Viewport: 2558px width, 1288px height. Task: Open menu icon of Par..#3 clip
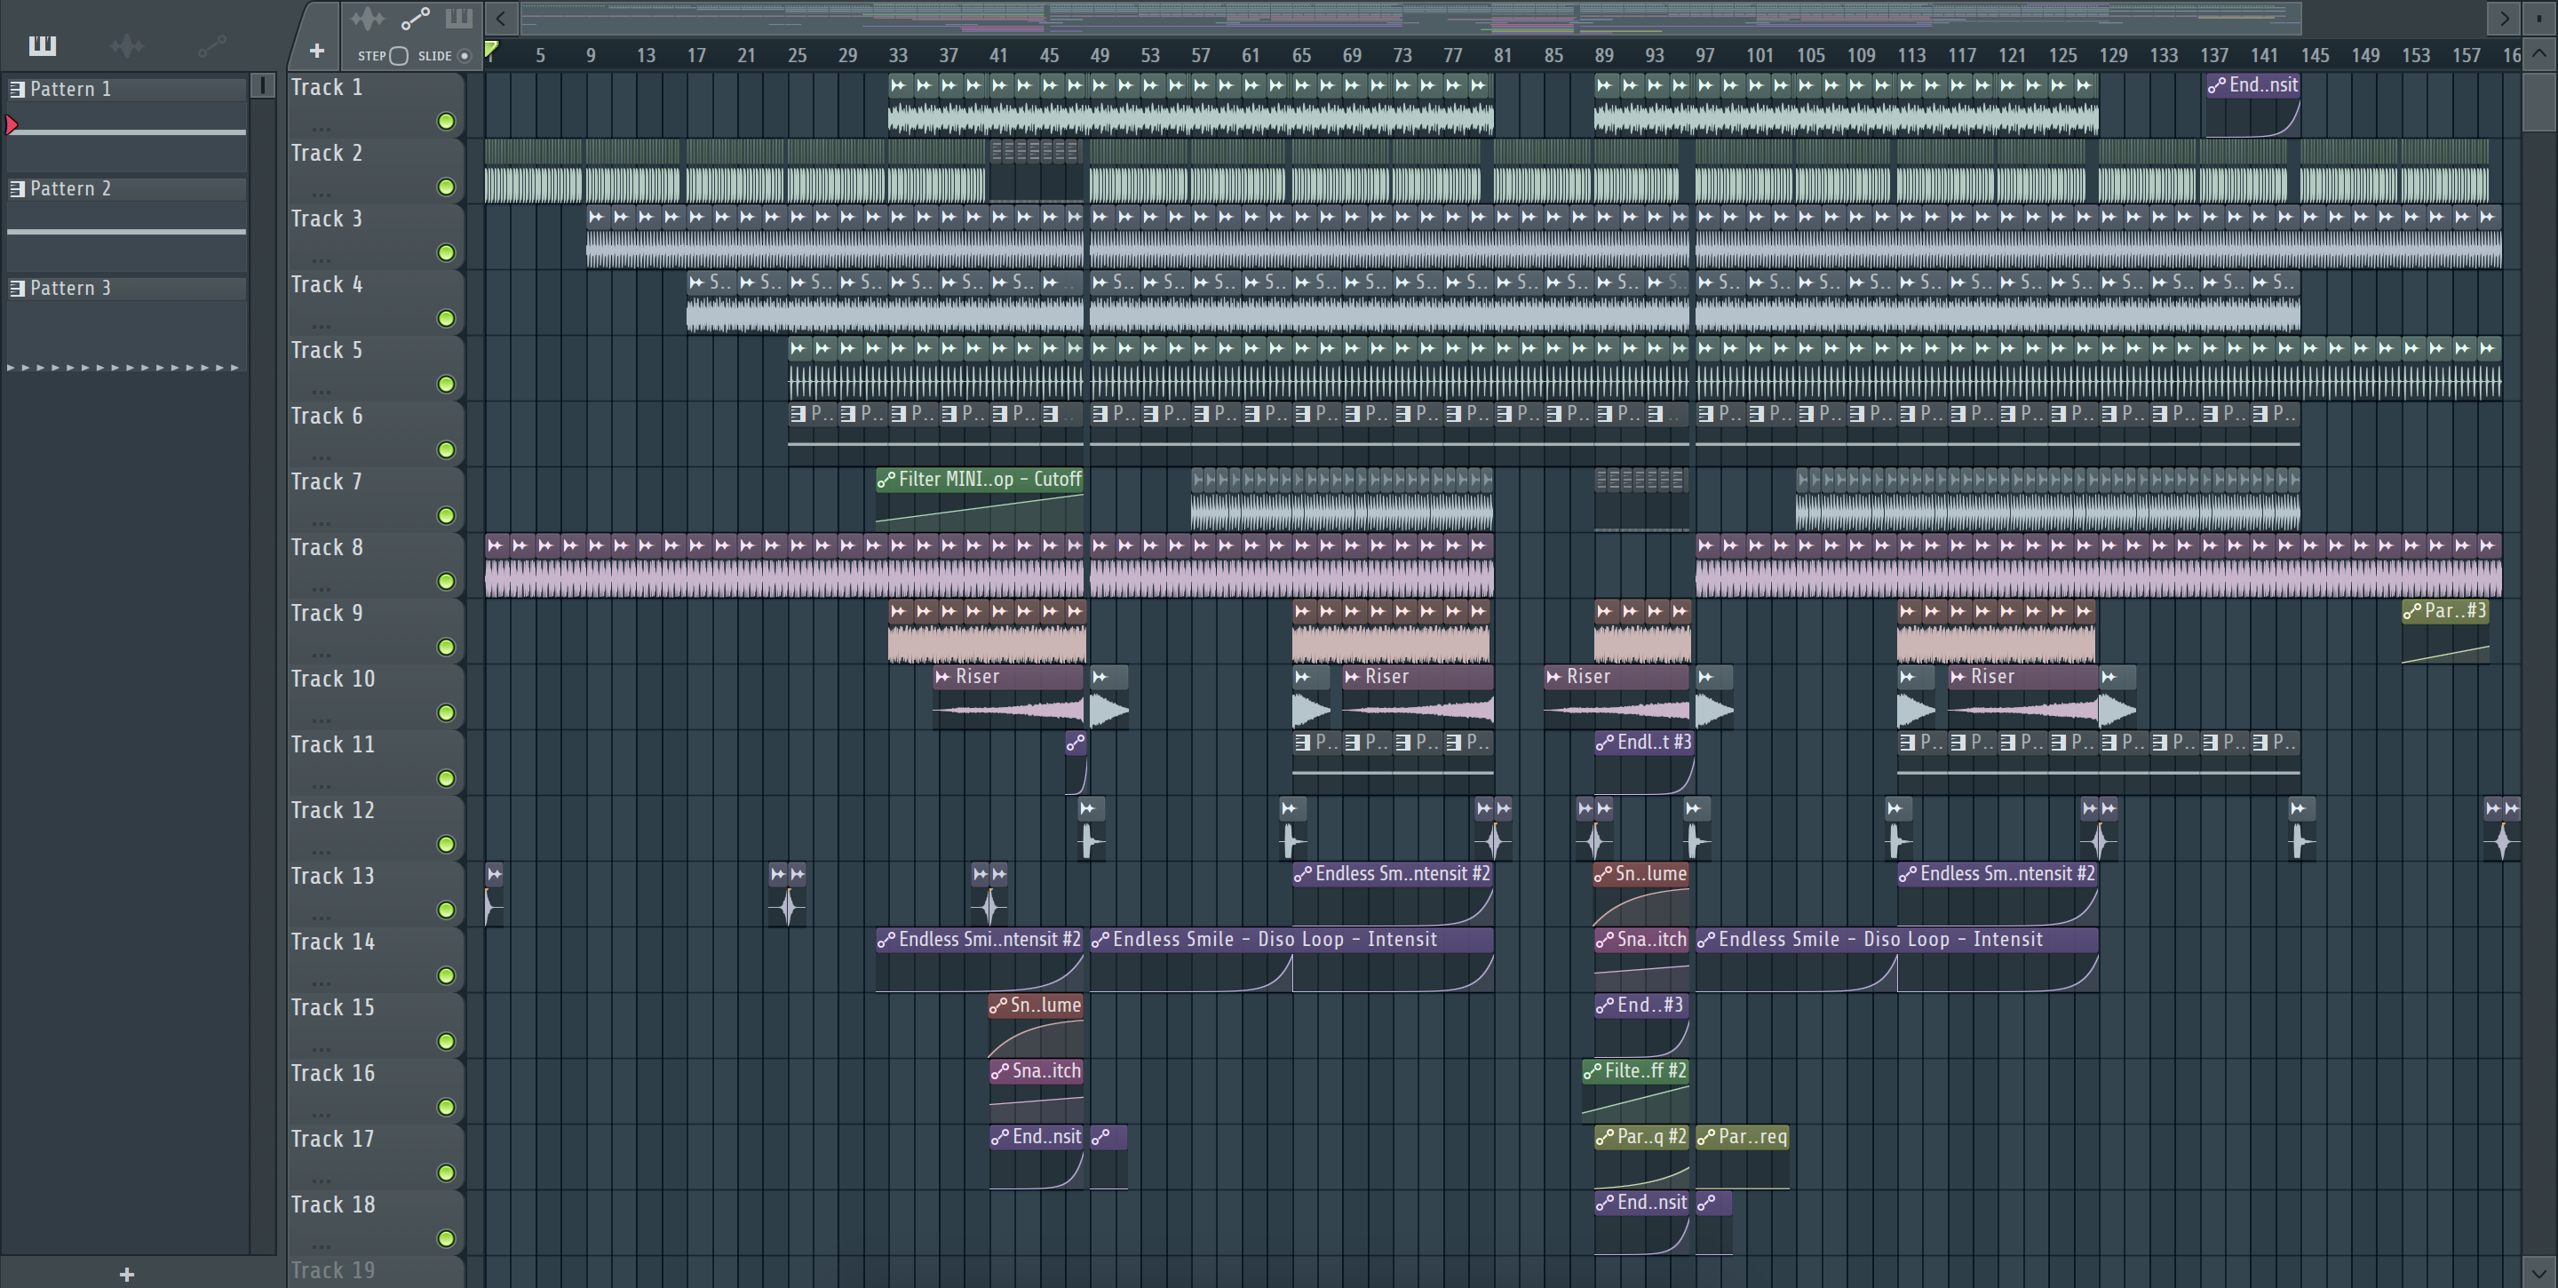[2412, 611]
